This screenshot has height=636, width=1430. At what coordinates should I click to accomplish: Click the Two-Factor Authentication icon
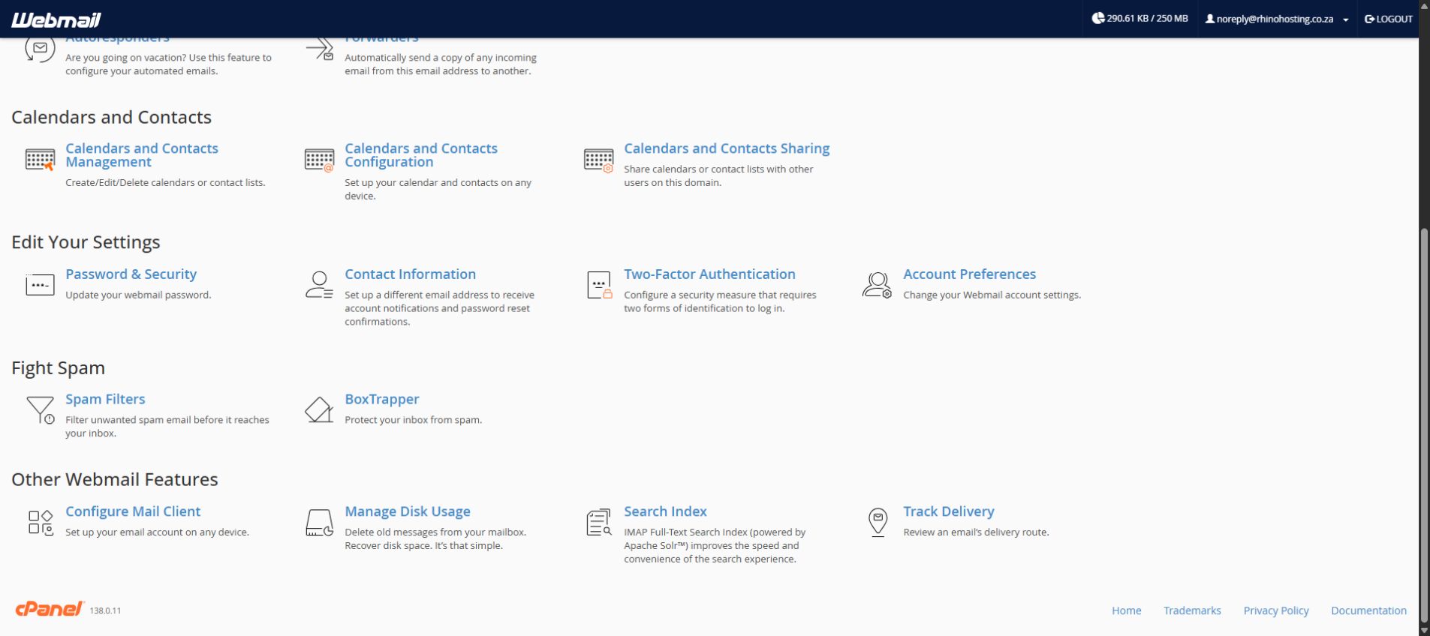coord(598,285)
